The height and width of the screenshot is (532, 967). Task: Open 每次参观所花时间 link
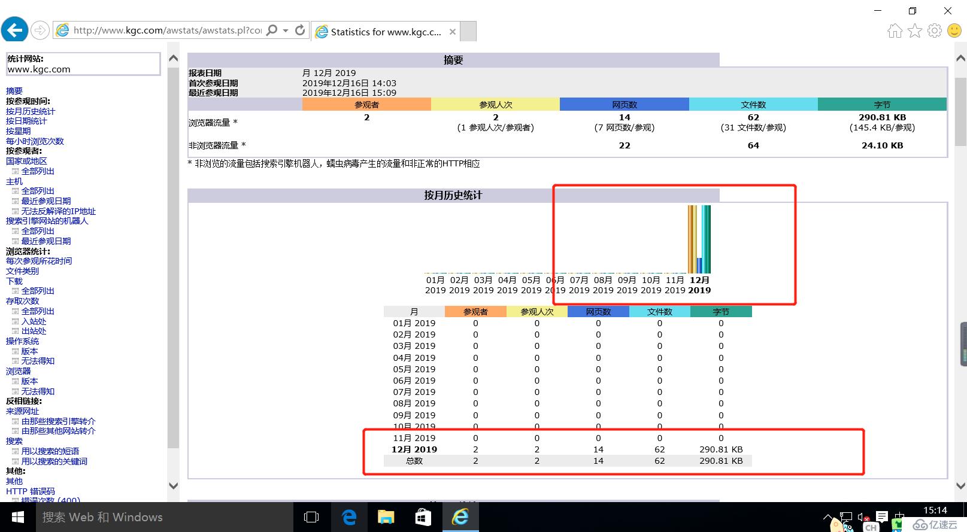point(39,261)
